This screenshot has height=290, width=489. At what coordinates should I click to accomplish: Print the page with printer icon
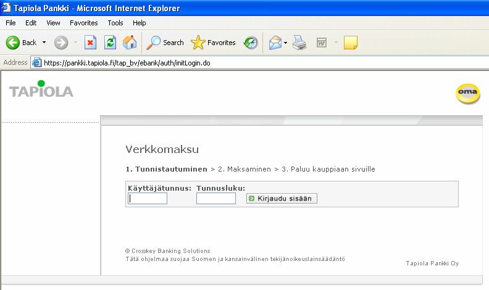click(x=299, y=43)
